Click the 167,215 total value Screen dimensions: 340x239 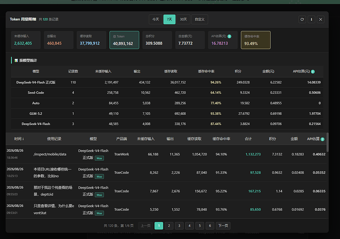(x=255, y=191)
